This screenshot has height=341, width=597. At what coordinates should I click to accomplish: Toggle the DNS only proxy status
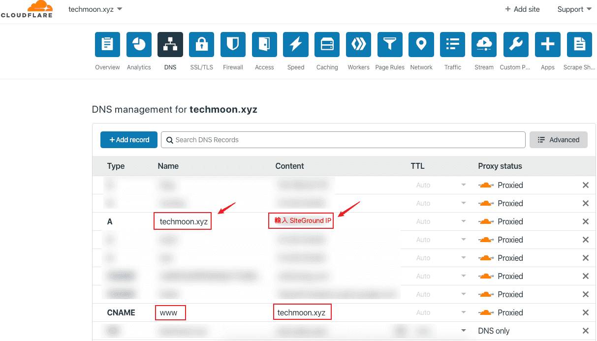[493, 331]
